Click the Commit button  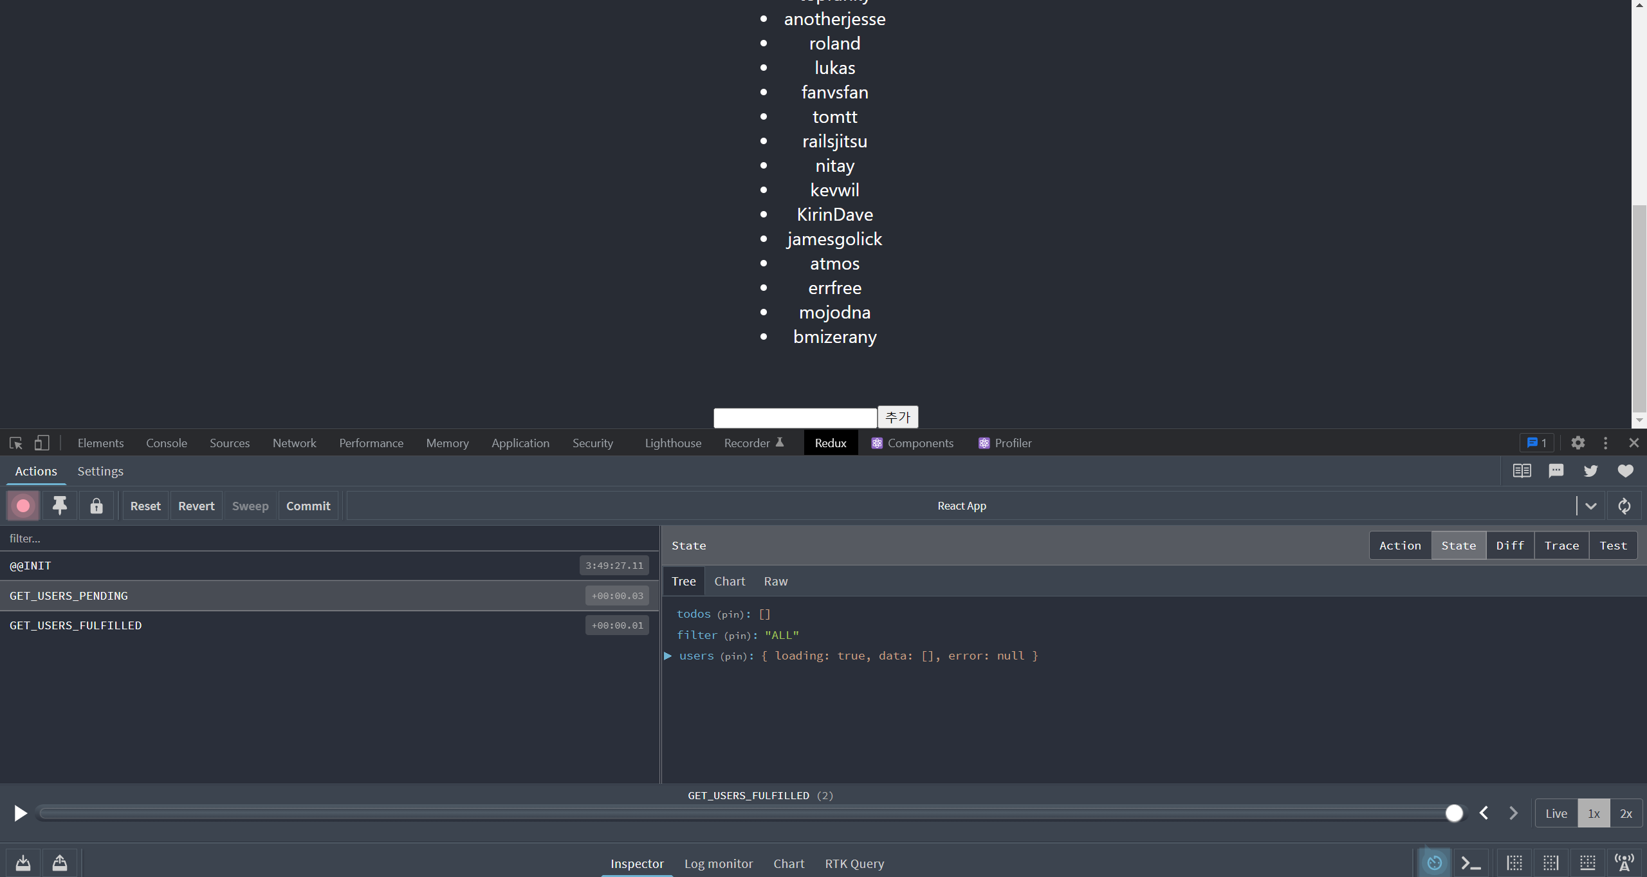308,506
